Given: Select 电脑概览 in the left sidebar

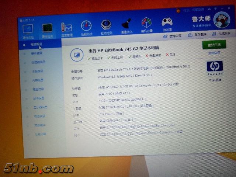Looking at the screenshot, I should pyautogui.click(x=36, y=45).
